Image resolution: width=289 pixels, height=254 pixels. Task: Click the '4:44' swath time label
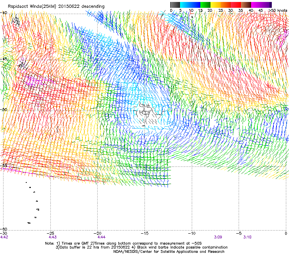[x=102, y=237]
